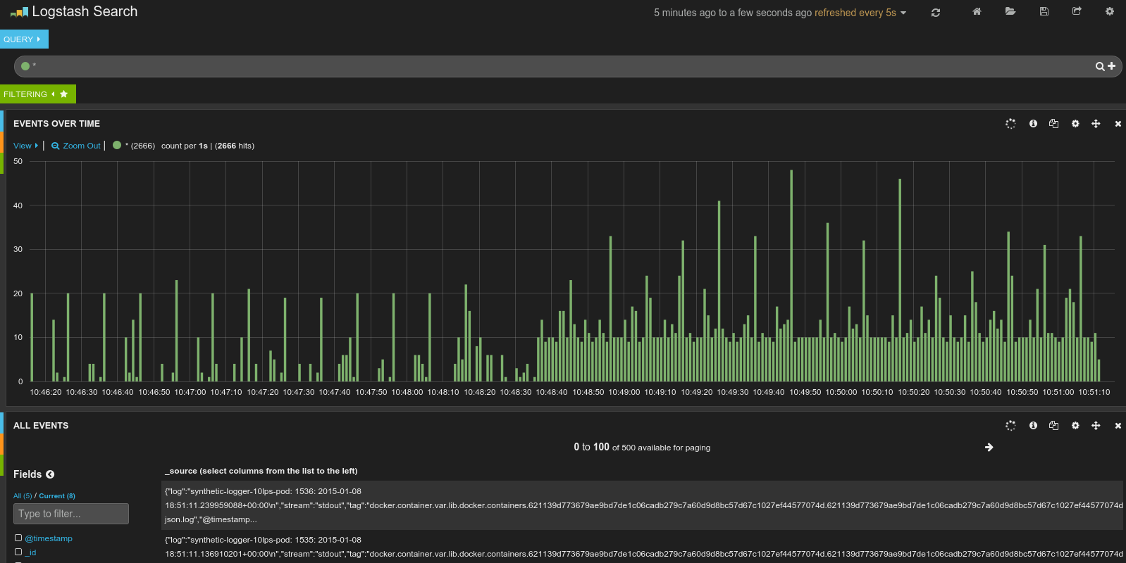Expand the View options in histogram
This screenshot has height=563, width=1126.
tap(25, 146)
